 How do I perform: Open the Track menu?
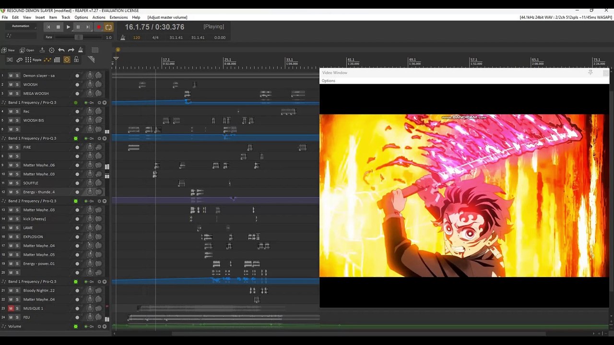[x=66, y=17]
